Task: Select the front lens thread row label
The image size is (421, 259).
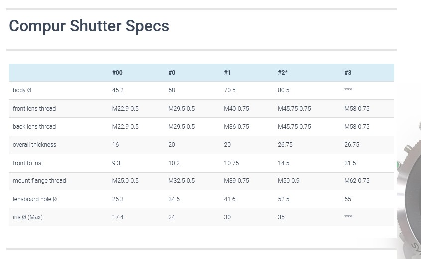Action: tap(34, 109)
